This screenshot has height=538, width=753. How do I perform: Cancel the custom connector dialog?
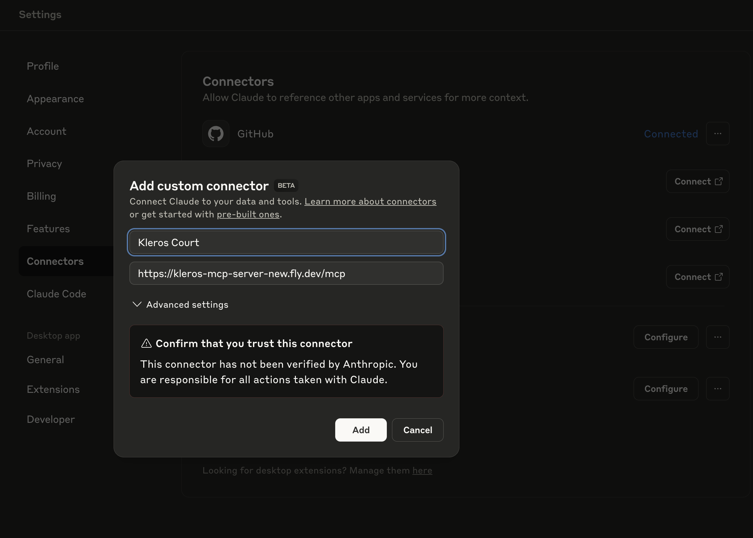coord(417,430)
